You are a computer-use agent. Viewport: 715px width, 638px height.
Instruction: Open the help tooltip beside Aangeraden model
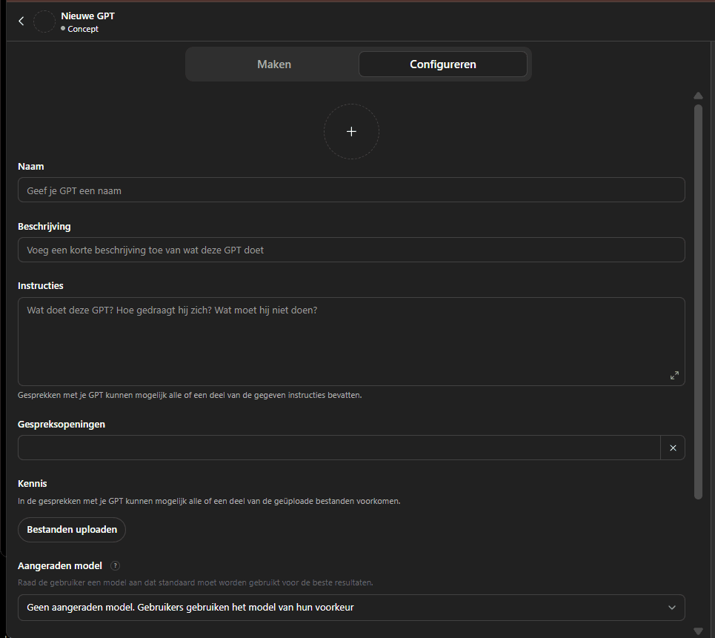pos(115,565)
